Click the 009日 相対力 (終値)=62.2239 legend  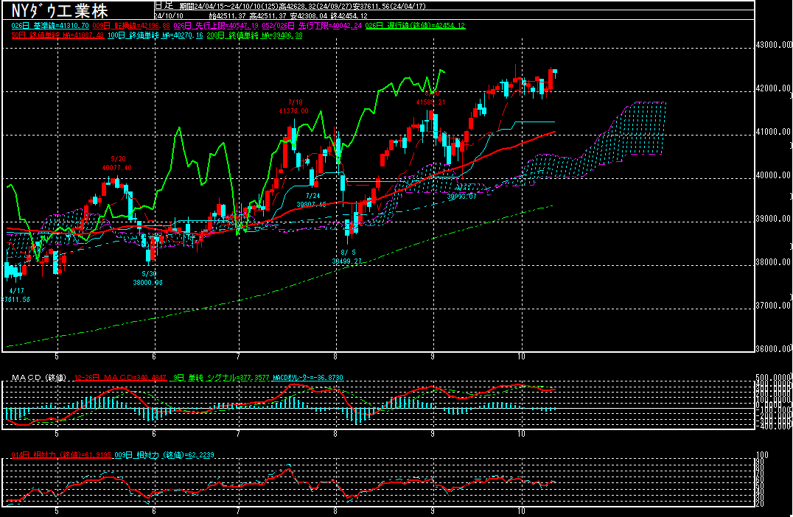pos(164,455)
